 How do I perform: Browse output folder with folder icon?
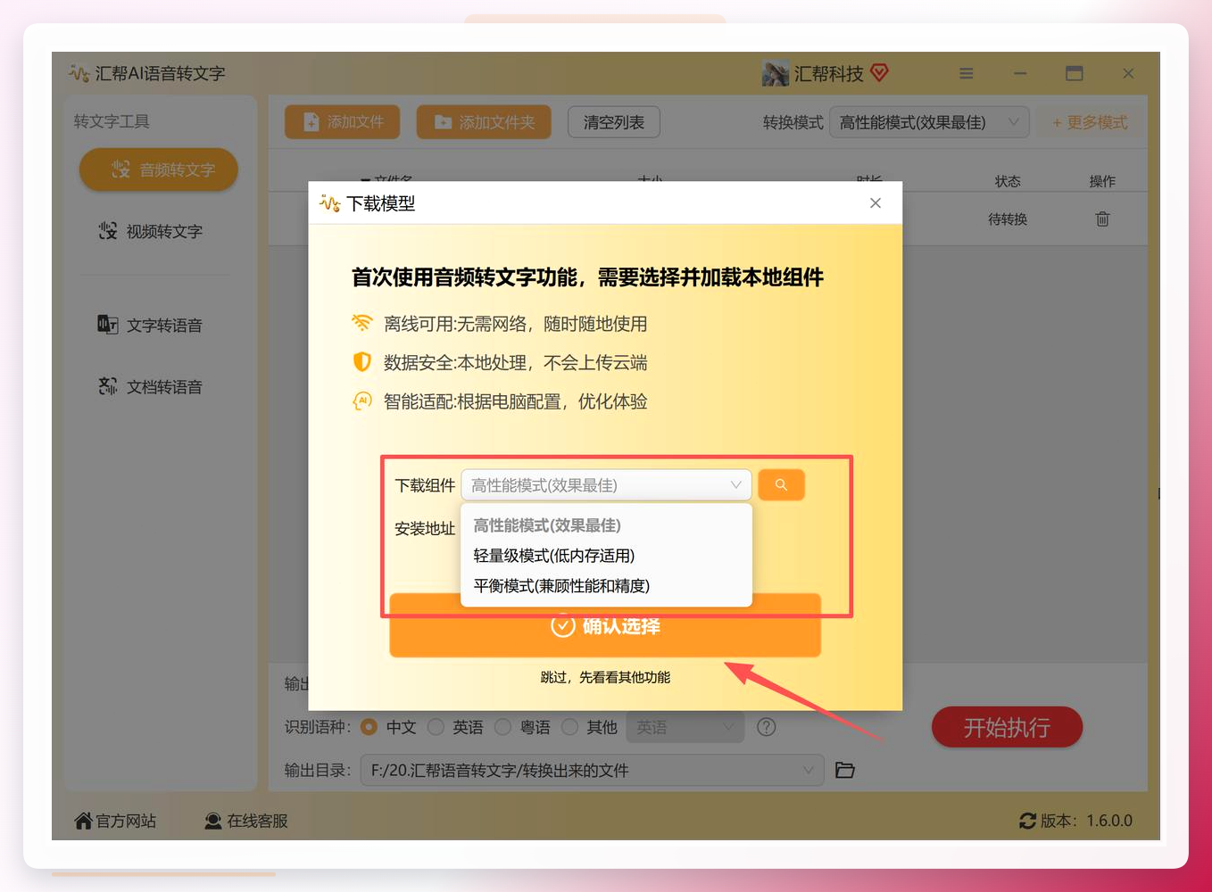click(845, 770)
